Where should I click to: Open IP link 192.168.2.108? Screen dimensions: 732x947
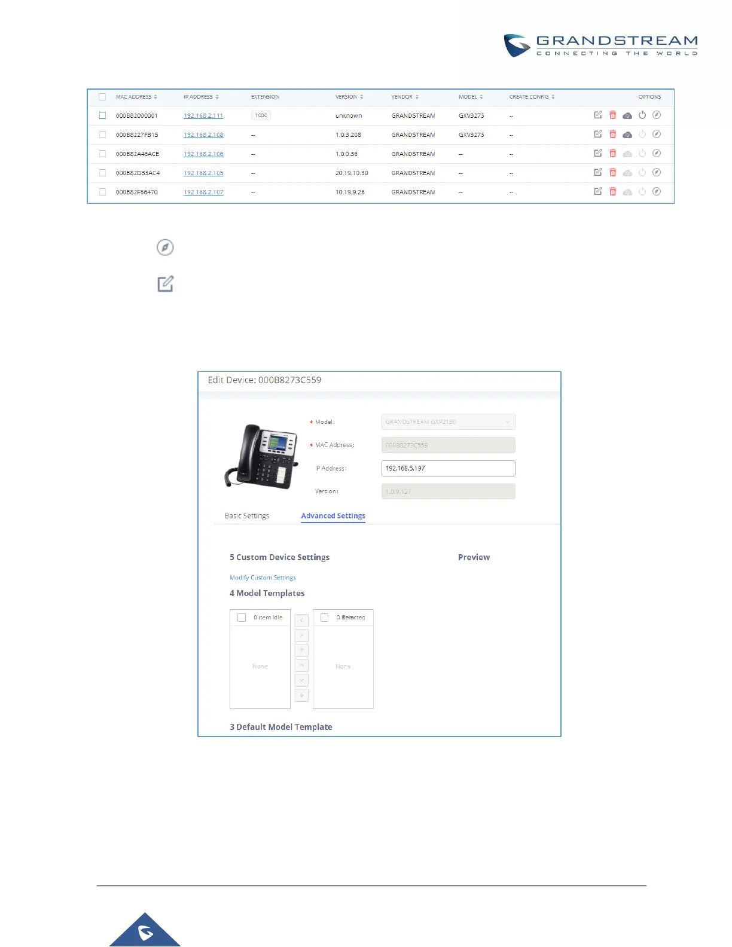click(x=203, y=135)
